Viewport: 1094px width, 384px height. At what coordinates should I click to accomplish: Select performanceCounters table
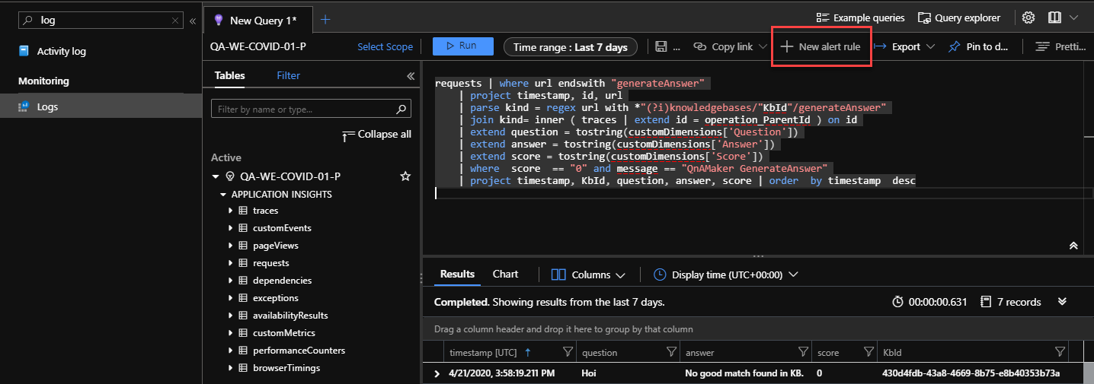[299, 351]
